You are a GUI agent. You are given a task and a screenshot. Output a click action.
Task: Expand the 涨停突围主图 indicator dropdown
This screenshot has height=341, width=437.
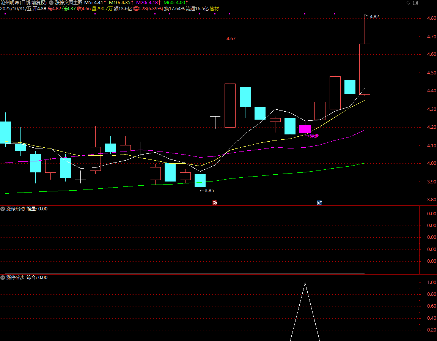coord(51,2)
